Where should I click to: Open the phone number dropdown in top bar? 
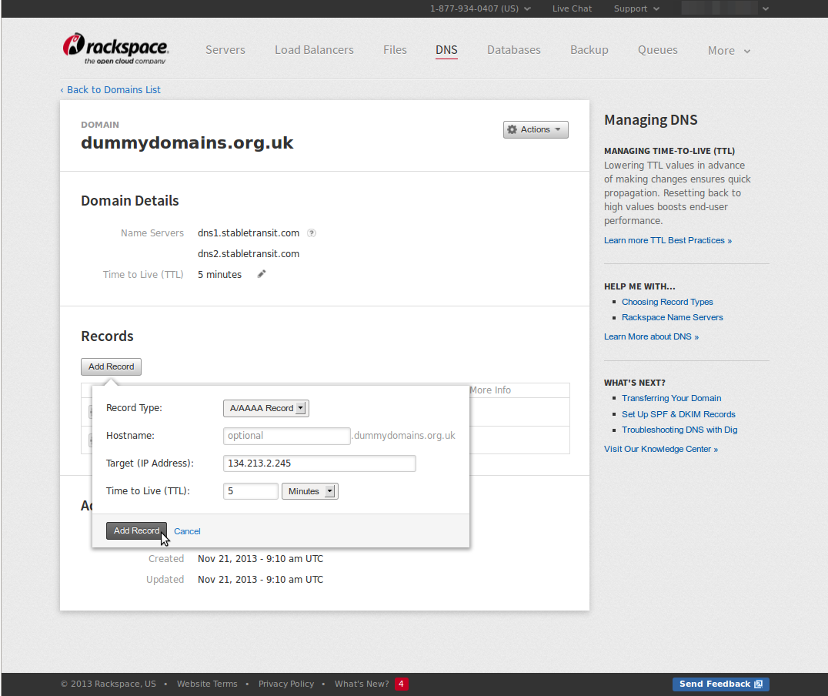coord(480,8)
